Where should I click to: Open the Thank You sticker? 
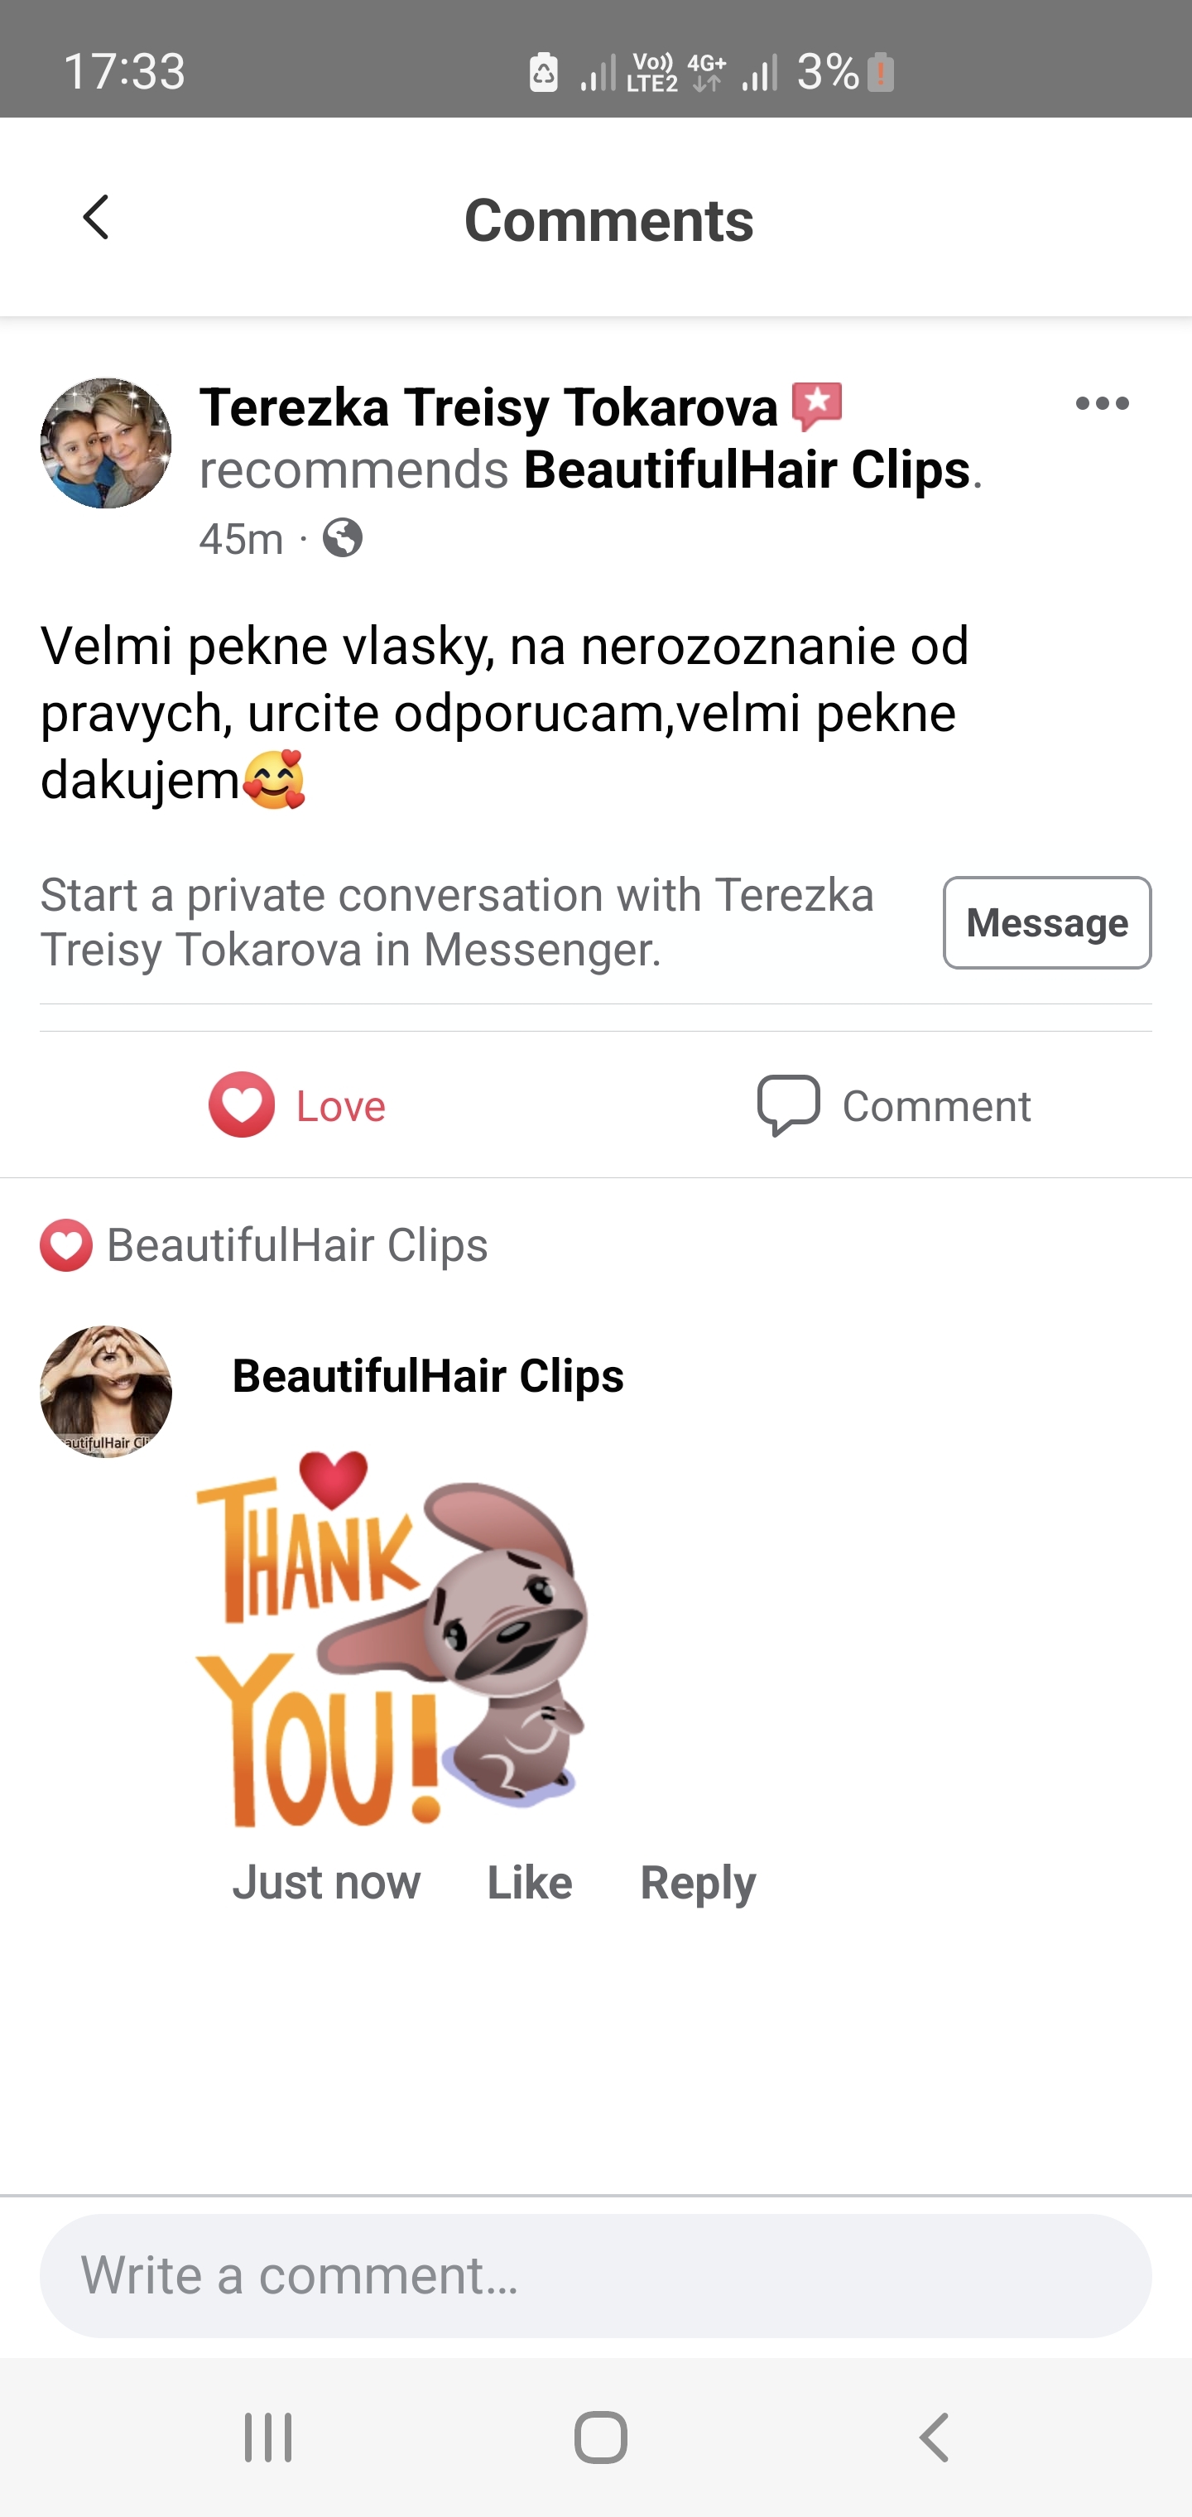pos(392,1639)
